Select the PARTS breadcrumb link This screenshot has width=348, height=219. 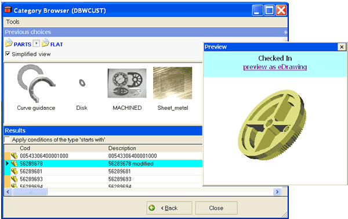pos(23,45)
